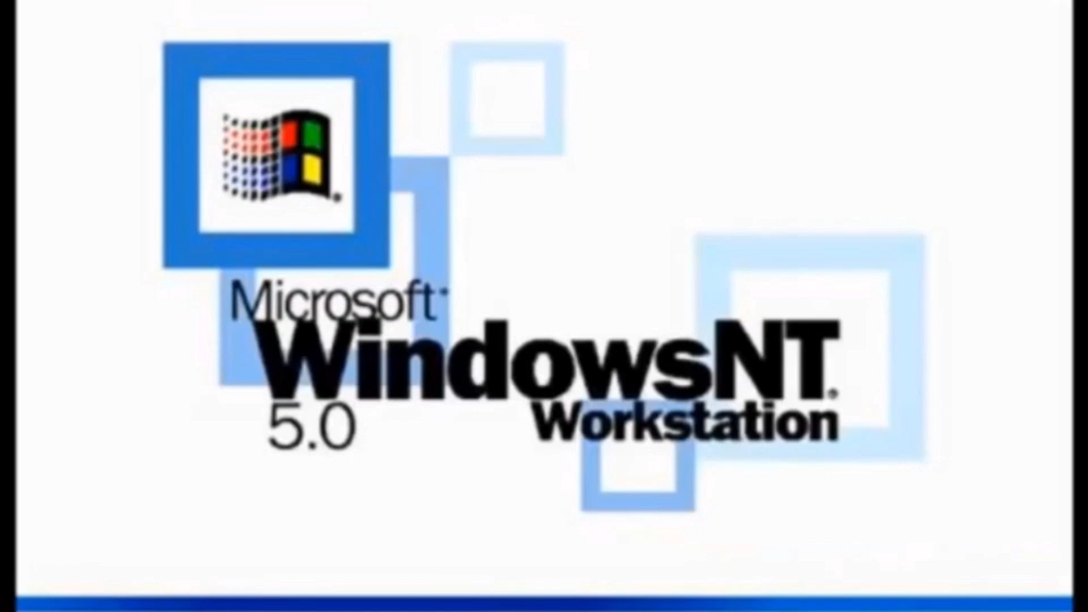Image resolution: width=1088 pixels, height=612 pixels.
Task: Click the Windows NT flag logo icon
Action: pos(280,157)
